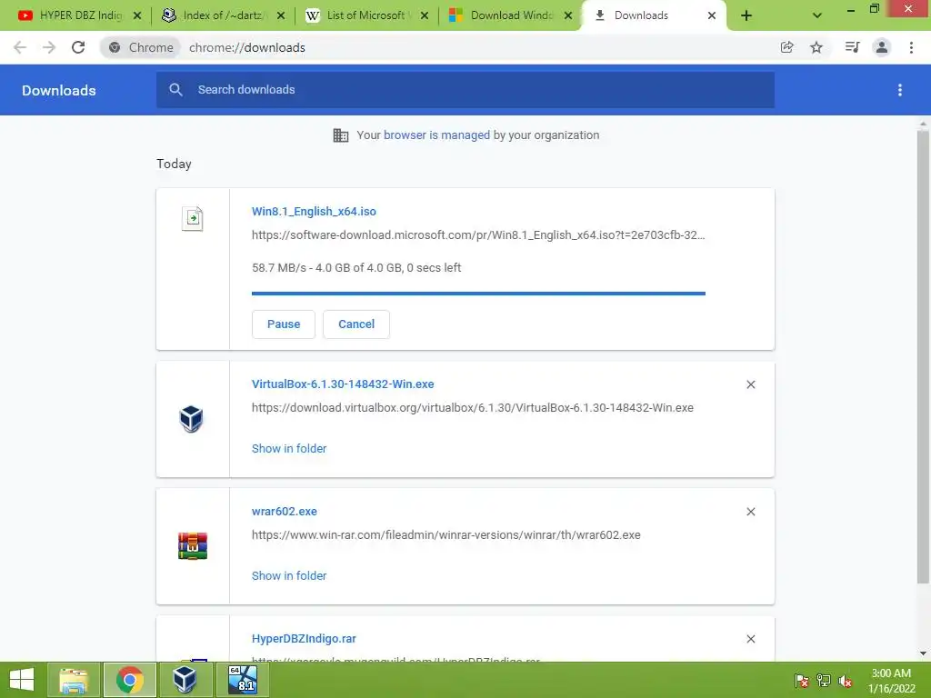Open File Explorer from taskbar

74,680
